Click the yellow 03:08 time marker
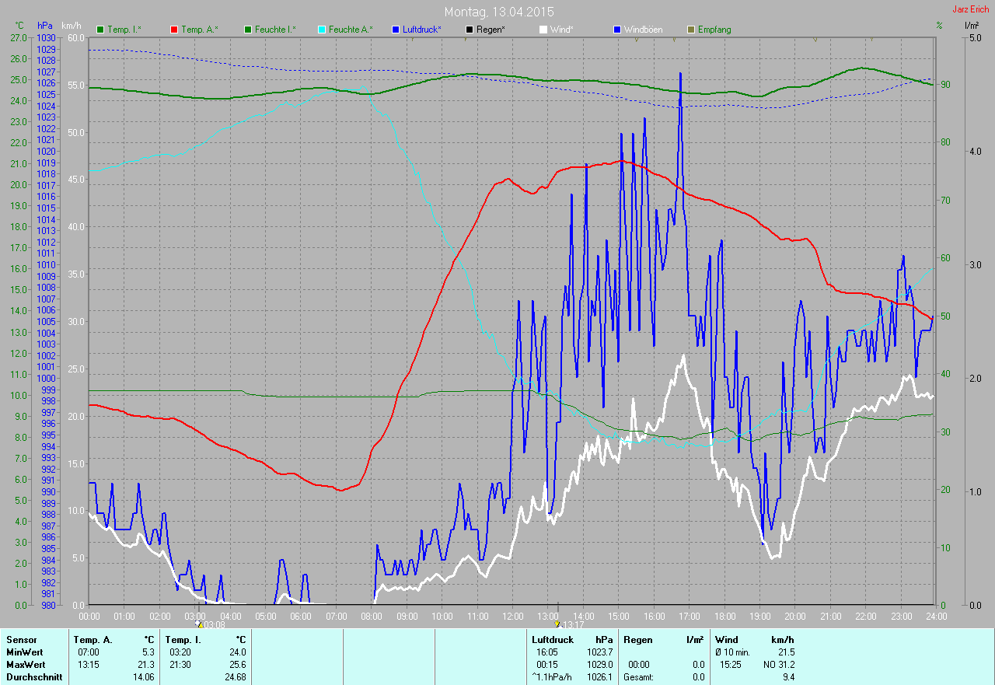 (201, 624)
